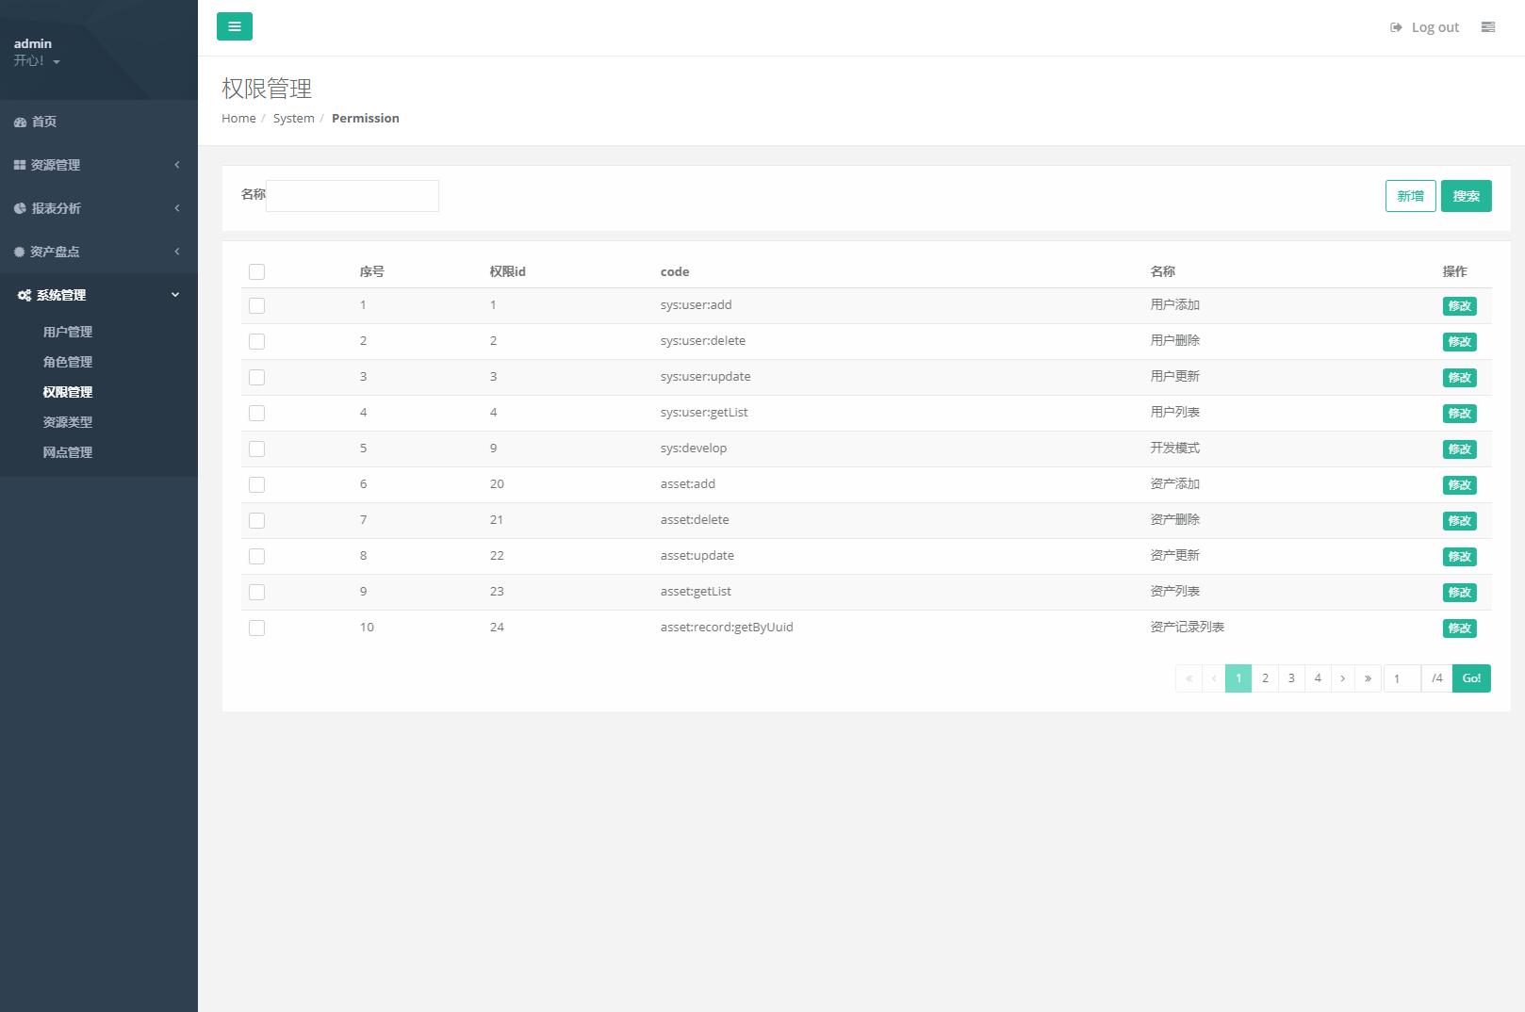Click 修改 for sys:user:add

coord(1459,306)
